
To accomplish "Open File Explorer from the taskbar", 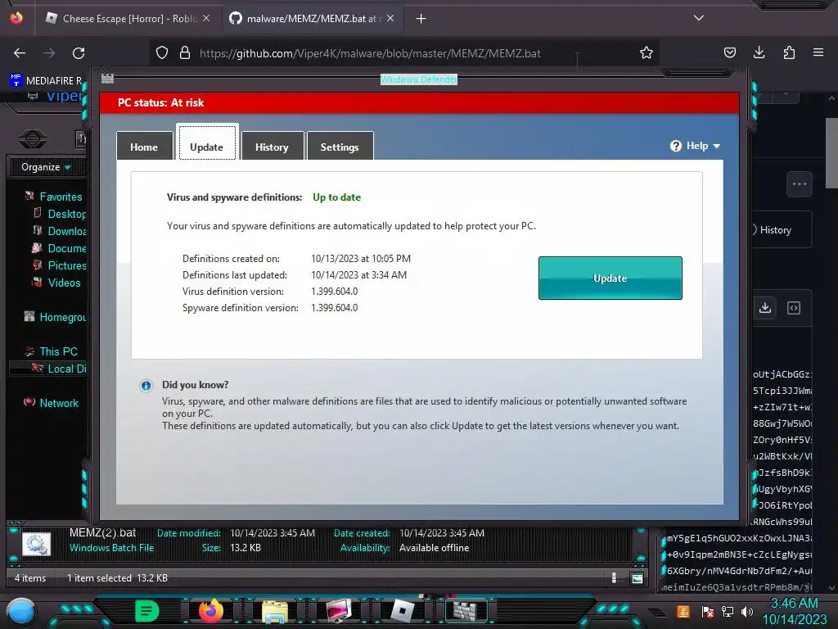I will pos(275,611).
